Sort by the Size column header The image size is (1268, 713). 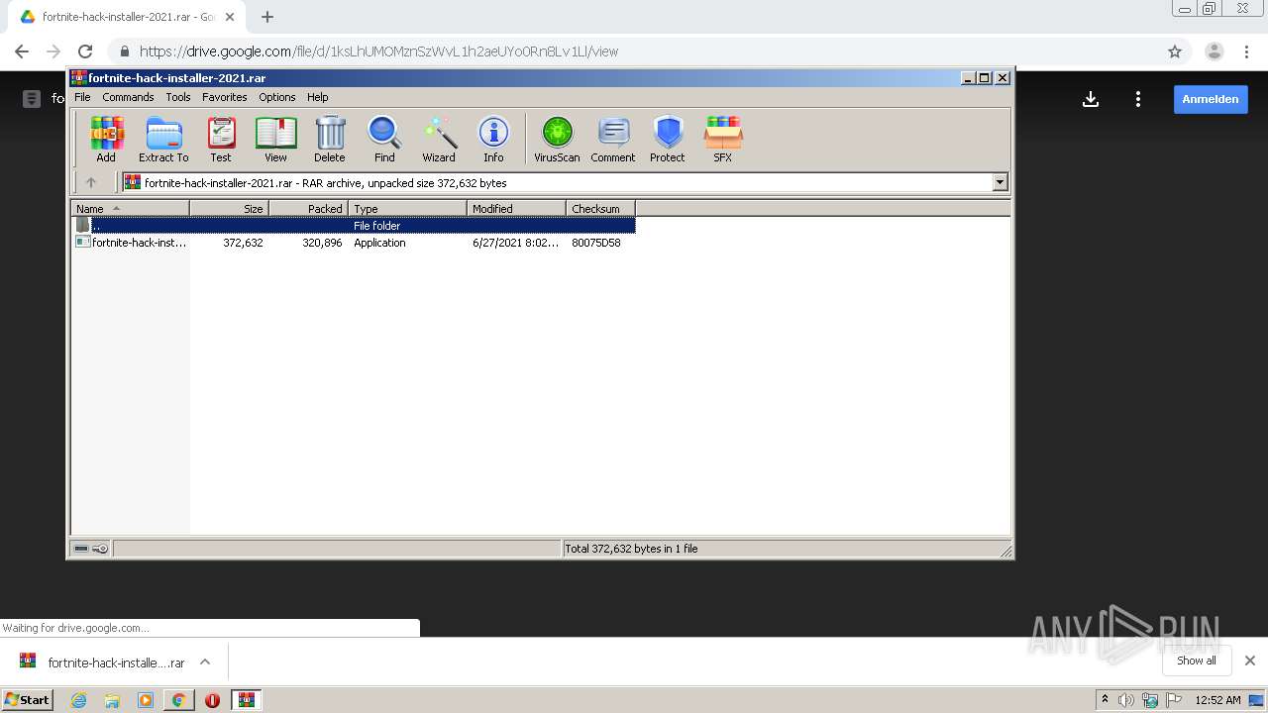click(x=229, y=208)
